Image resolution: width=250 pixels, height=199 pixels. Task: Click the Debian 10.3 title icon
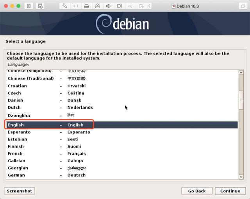(173, 6)
